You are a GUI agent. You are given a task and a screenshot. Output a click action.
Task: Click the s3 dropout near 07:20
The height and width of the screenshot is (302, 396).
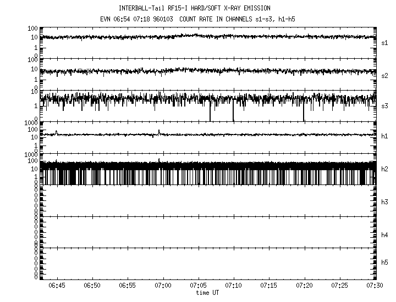[304, 113]
